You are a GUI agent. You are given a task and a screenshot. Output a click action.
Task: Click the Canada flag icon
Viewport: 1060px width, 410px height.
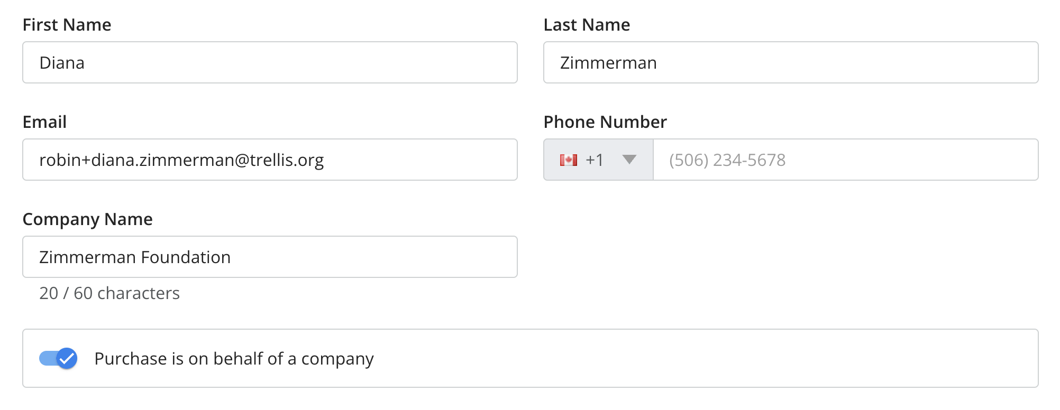[568, 160]
